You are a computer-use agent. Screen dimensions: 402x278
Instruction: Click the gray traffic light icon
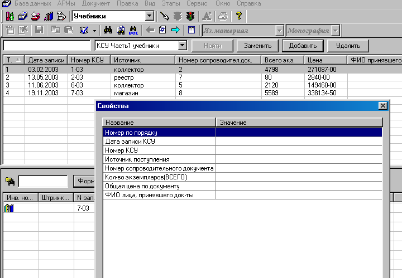(x=178, y=16)
